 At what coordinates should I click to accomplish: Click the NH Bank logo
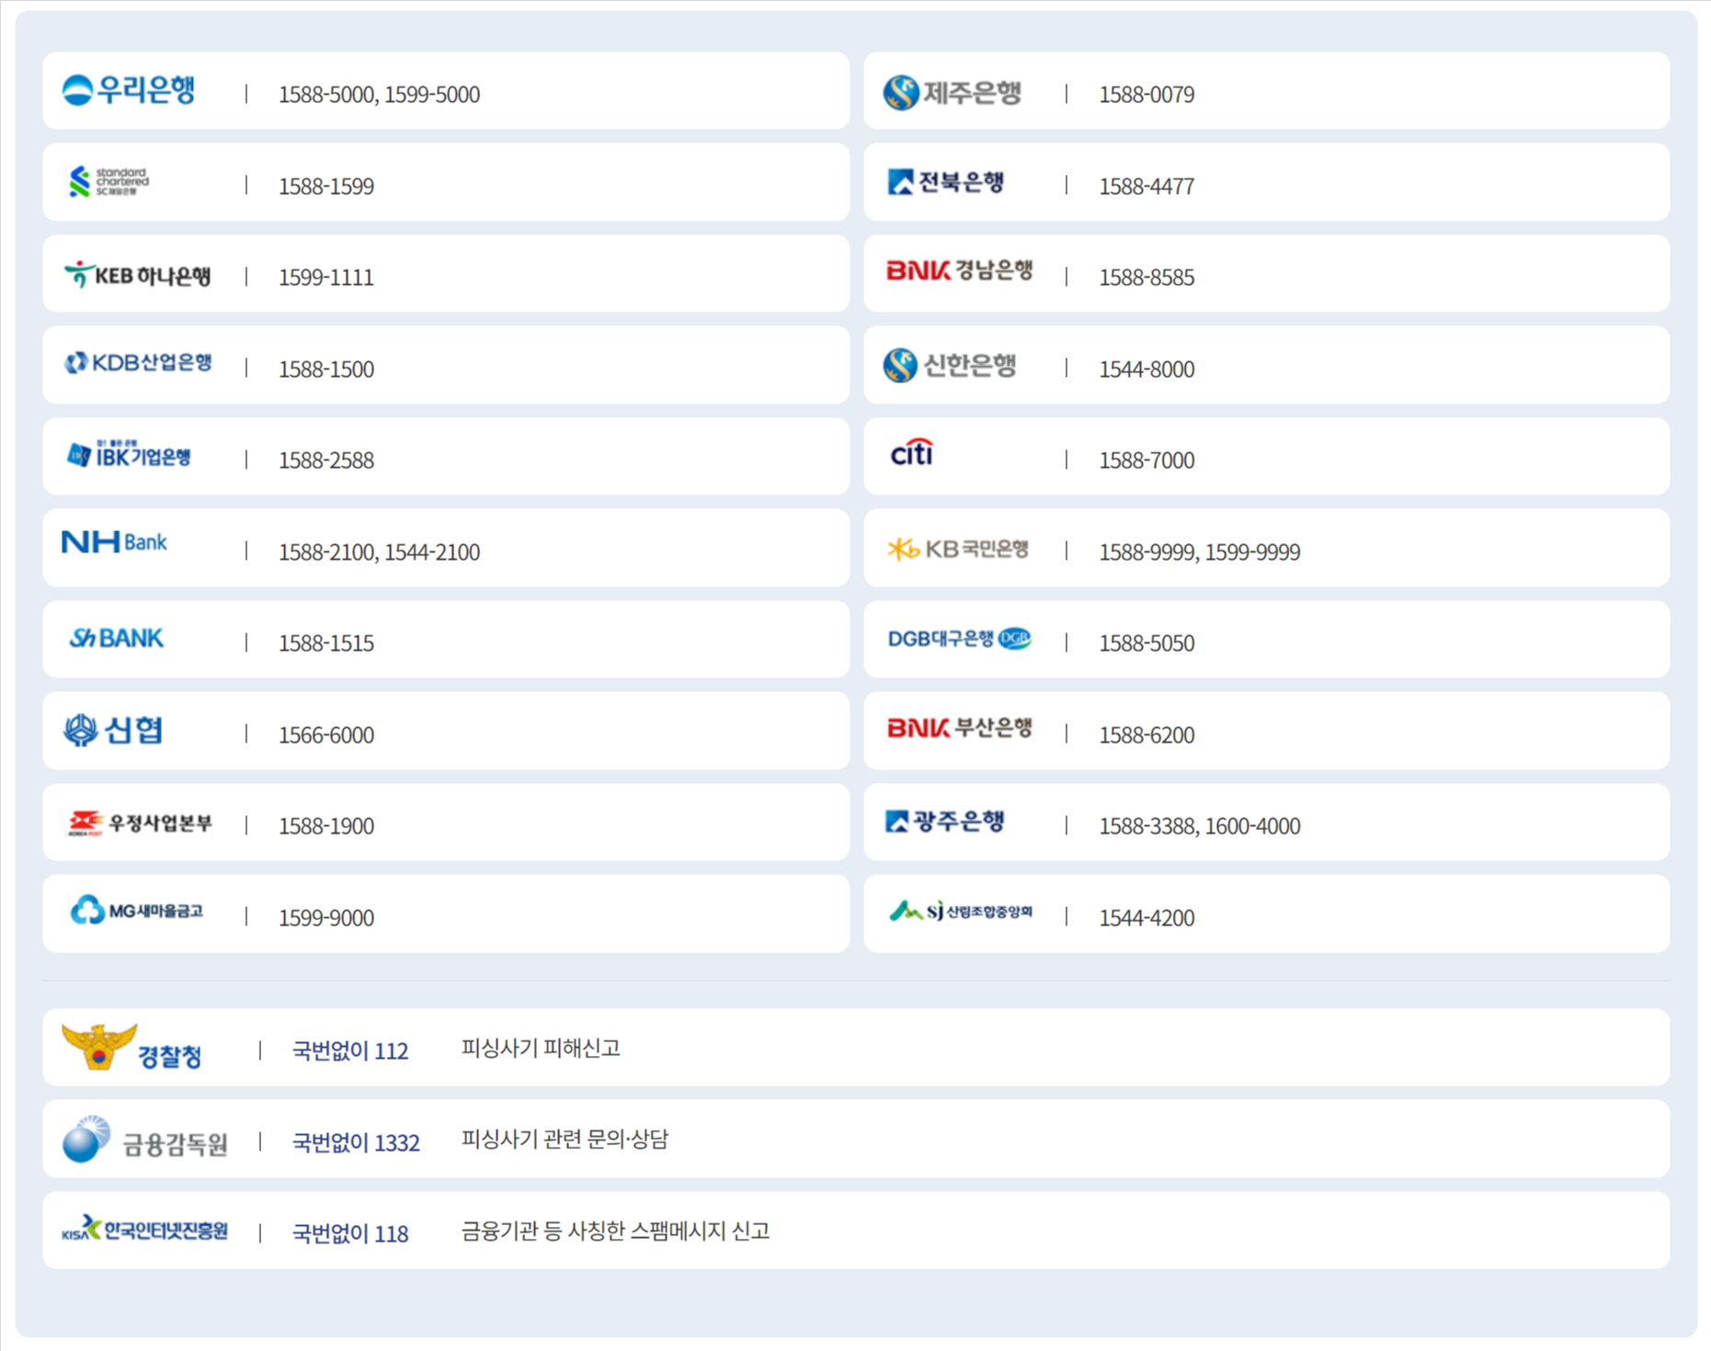click(x=114, y=541)
